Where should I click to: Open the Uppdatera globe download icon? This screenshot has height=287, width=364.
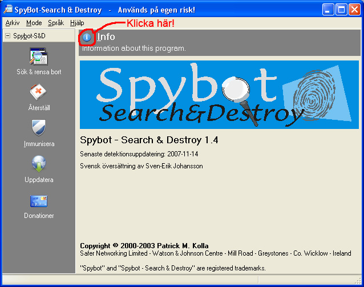coord(39,164)
